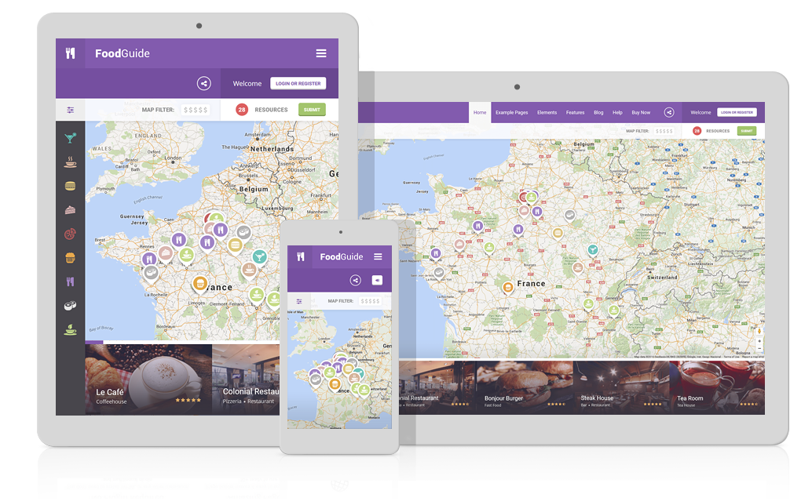Image resolution: width=812 pixels, height=501 pixels.
Task: Open Elements menu on wide tablet
Action: point(547,112)
